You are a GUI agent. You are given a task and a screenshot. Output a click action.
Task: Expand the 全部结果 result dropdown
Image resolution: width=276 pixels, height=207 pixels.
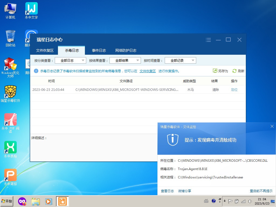click(125, 60)
